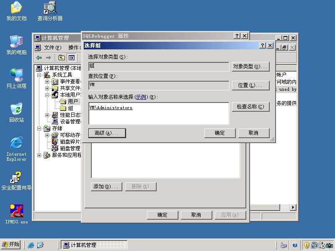Click the Internet Explorer quick launch icon
The height and width of the screenshot is (251, 335).
tap(31, 245)
